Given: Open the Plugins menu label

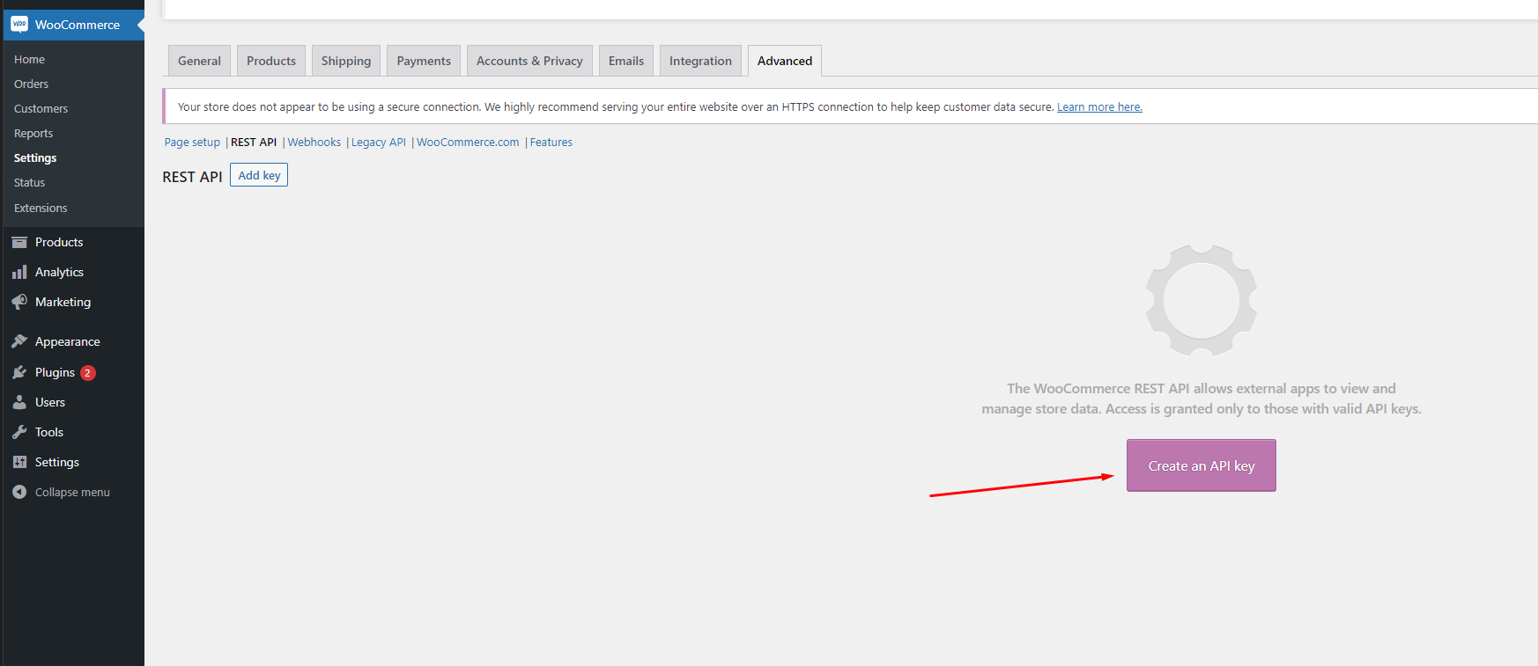Looking at the screenshot, I should point(55,372).
